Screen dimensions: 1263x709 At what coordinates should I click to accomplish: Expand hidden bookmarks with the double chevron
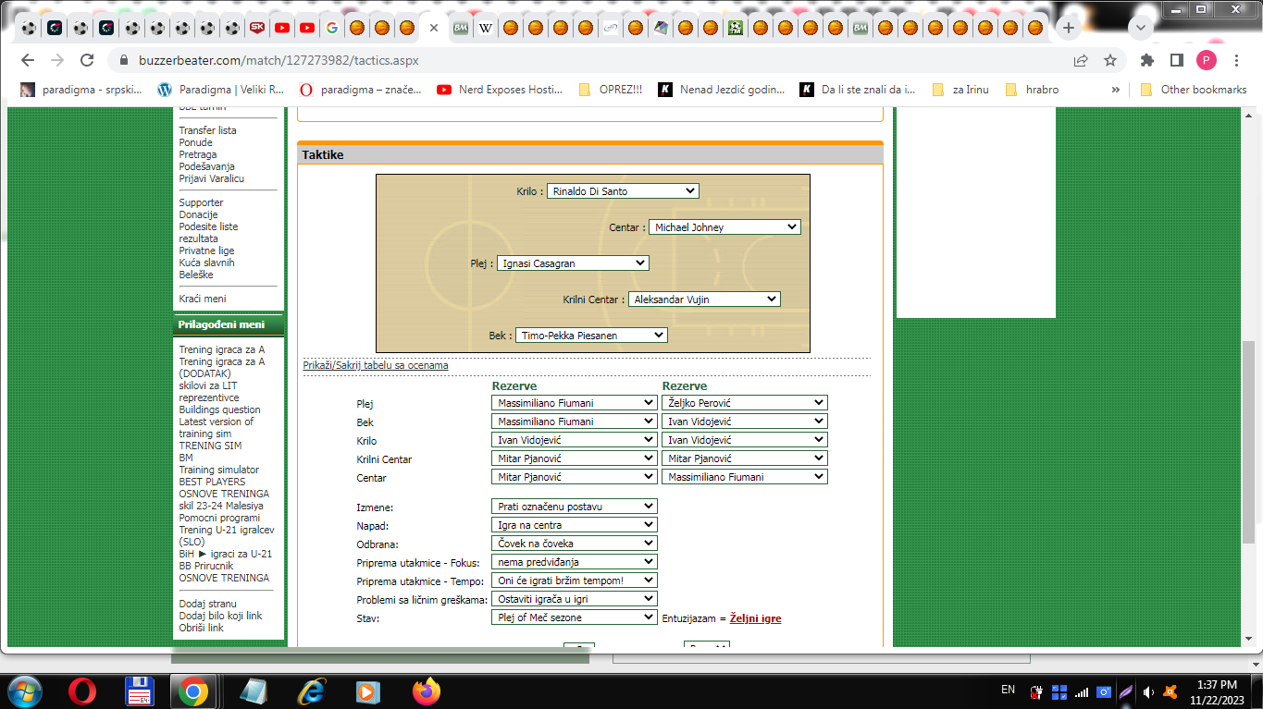[x=1115, y=90]
